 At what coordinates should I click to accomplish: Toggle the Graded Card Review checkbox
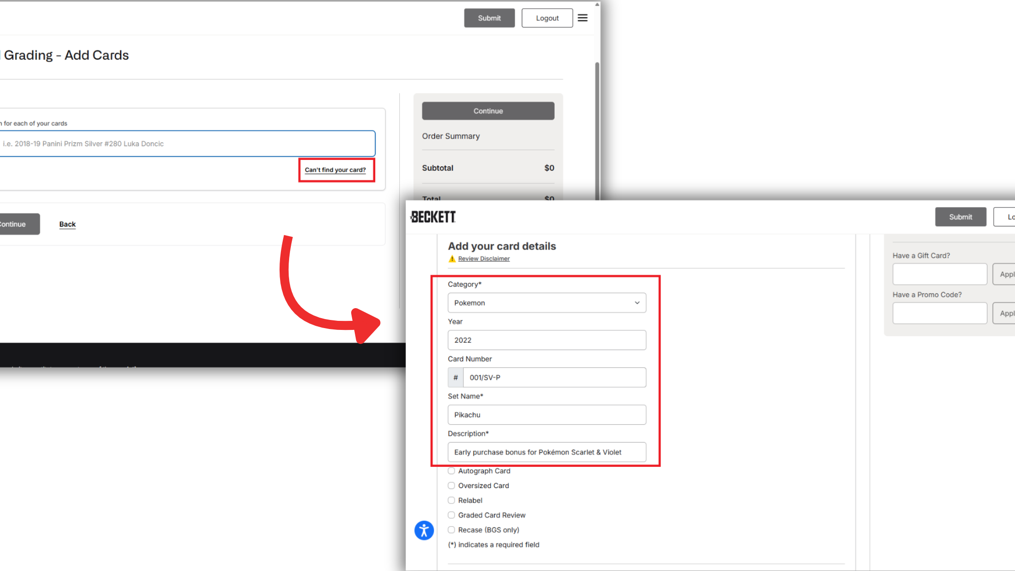click(x=451, y=515)
